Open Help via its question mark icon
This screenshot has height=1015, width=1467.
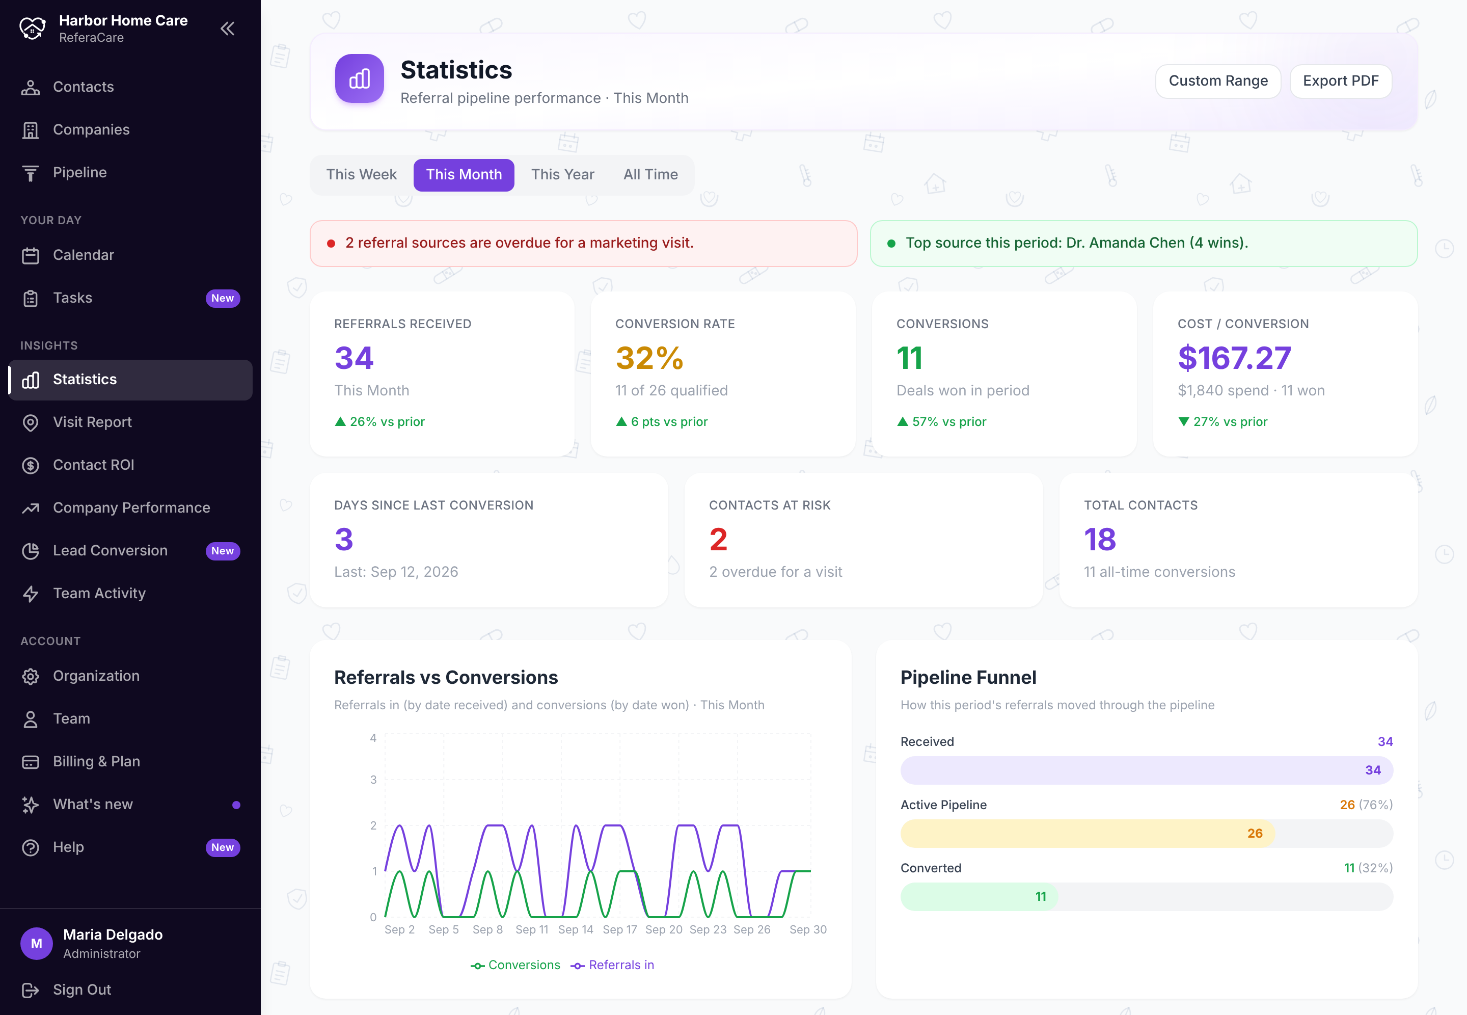coord(31,847)
